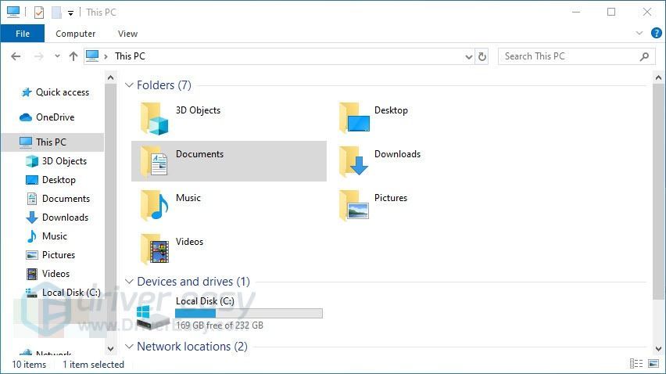
Task: Select the Local Disk (C:) drive icon
Action: 153,317
